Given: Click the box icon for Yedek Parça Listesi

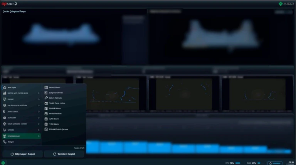Looking at the screenshot, I should coord(46,103).
